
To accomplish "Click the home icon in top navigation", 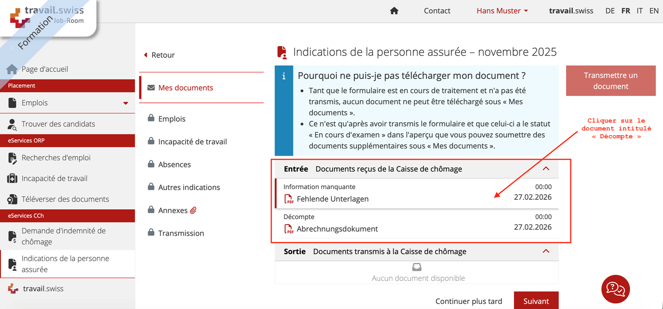I will tap(394, 11).
